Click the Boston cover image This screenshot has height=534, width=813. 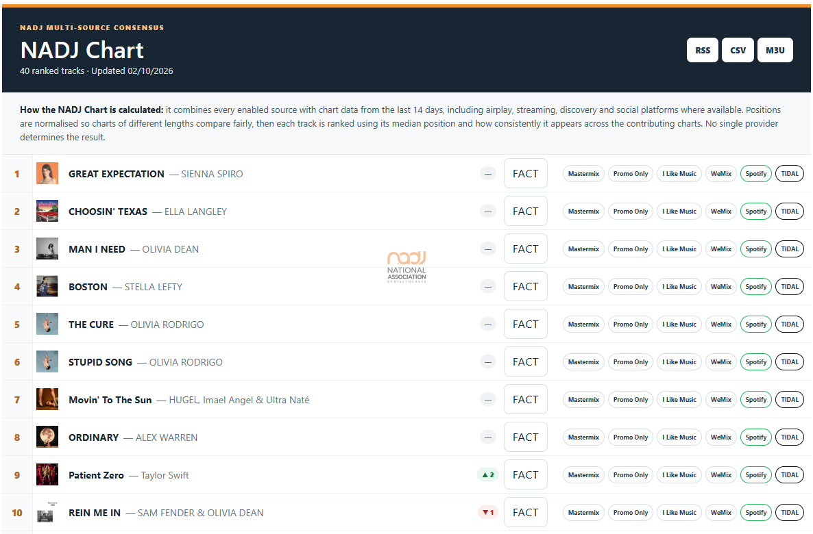pyautogui.click(x=47, y=286)
